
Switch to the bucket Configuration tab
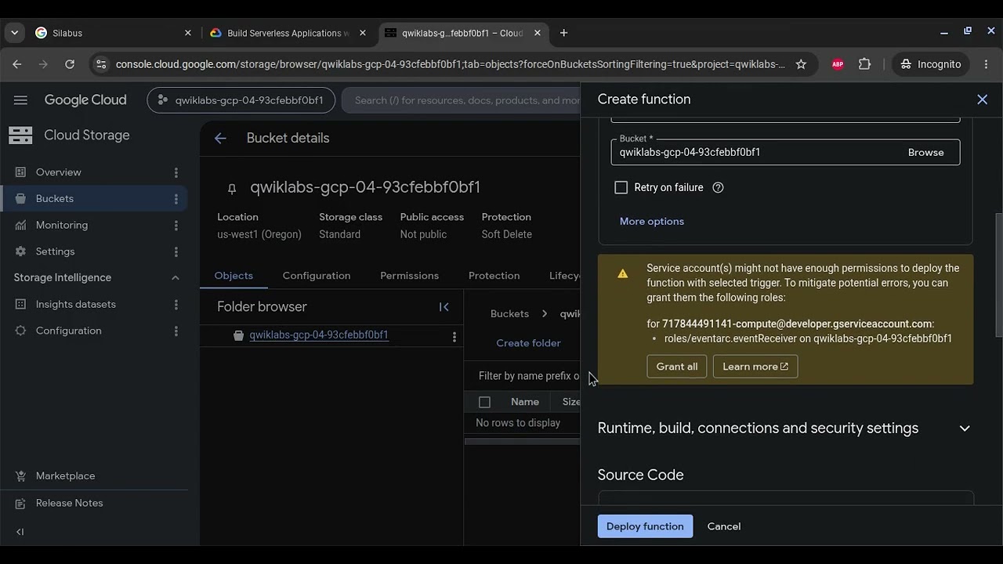click(317, 276)
